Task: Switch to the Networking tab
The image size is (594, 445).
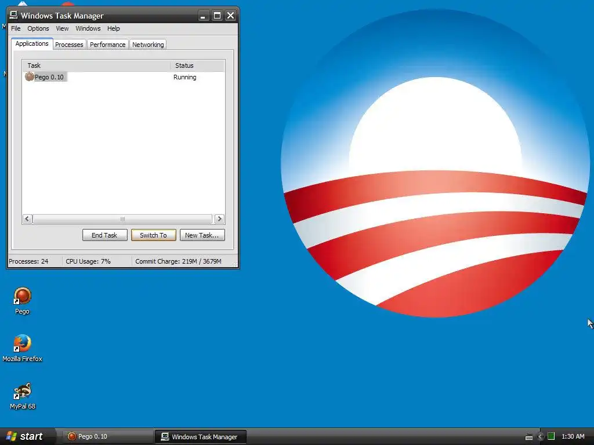Action: coord(148,45)
